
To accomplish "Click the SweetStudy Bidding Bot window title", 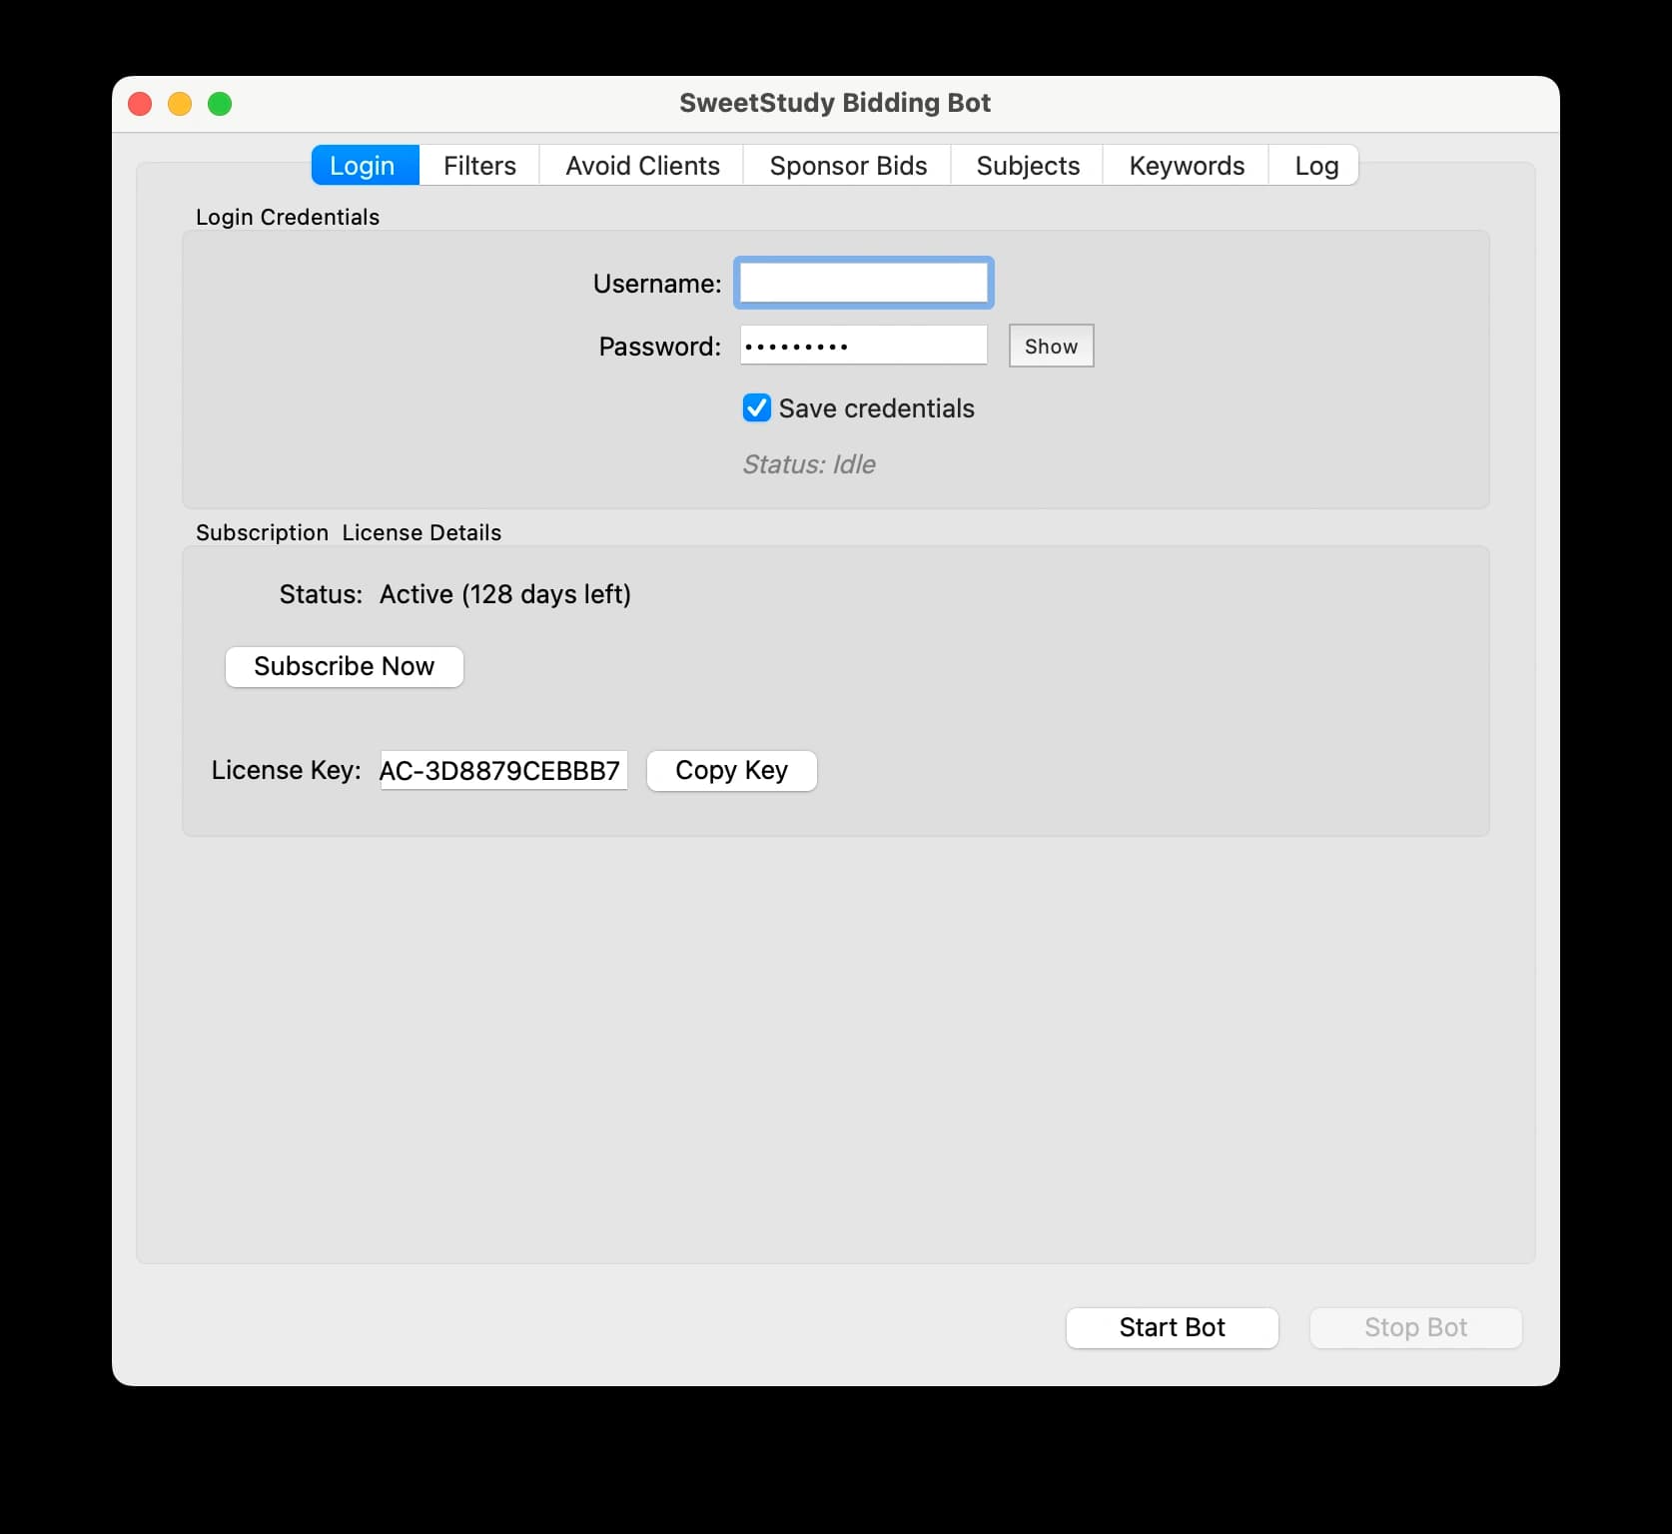I will [x=835, y=103].
